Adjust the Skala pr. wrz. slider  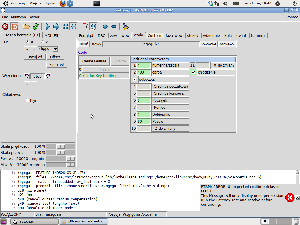click(60, 152)
